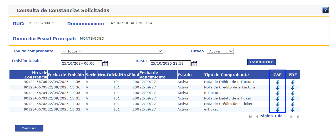
Task: Focus the Emisión Desde date field
Action: click(81, 63)
